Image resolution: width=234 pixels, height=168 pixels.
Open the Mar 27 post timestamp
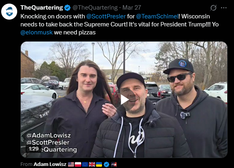(132, 8)
